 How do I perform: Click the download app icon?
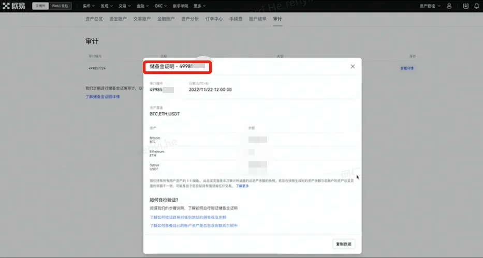[466, 6]
